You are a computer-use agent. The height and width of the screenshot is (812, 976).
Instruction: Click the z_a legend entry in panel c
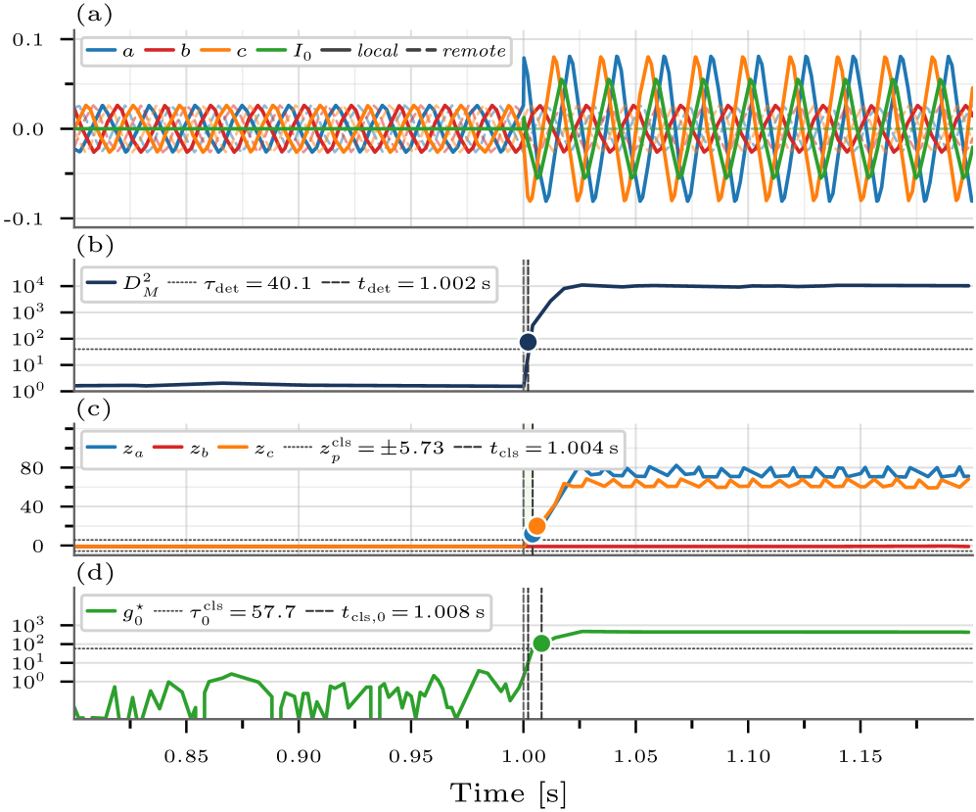[117, 449]
